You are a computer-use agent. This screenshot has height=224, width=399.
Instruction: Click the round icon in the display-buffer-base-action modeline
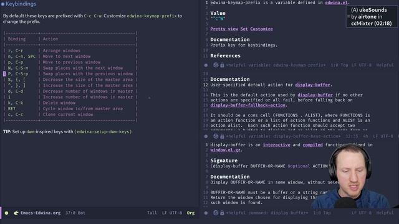pyautogui.click(x=216, y=136)
